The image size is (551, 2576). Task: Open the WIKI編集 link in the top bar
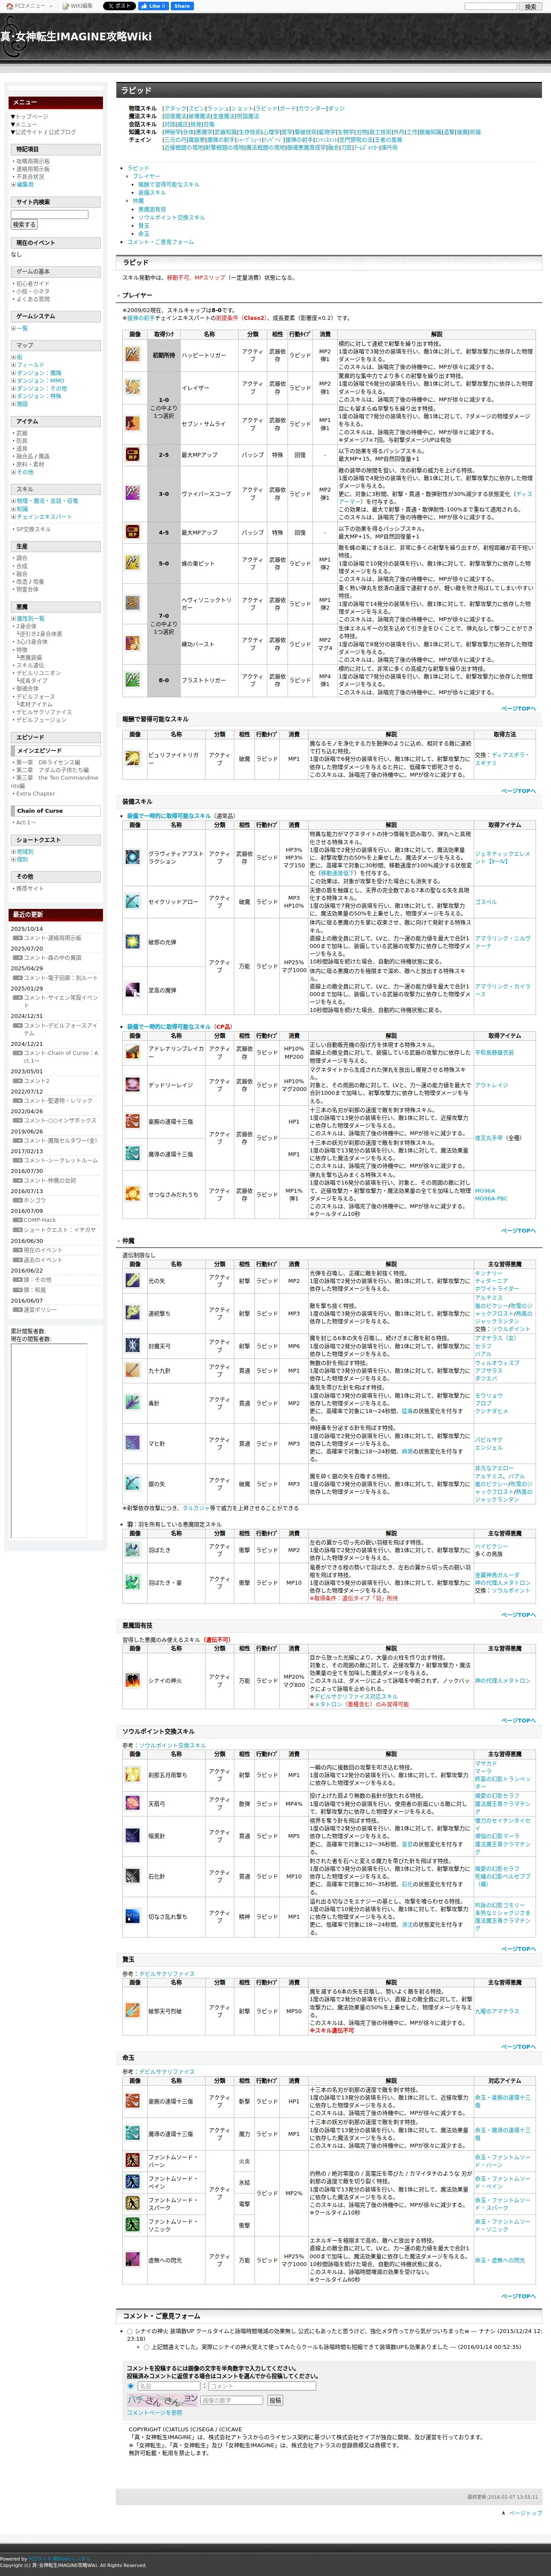78,6
